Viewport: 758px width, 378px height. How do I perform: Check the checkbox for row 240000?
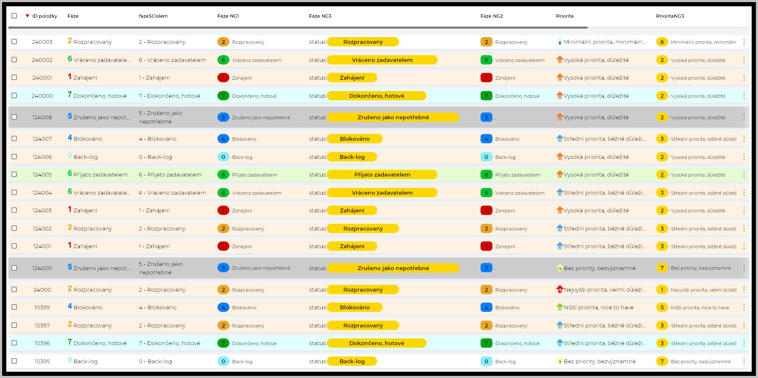coord(14,96)
